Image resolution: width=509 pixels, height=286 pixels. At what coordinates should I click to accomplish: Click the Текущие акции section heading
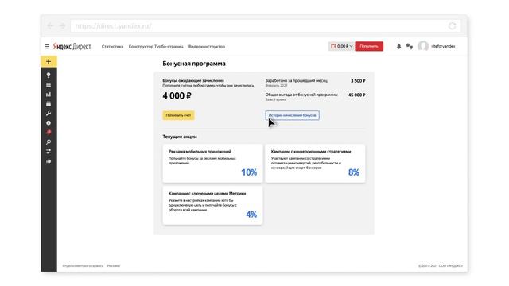[180, 137]
